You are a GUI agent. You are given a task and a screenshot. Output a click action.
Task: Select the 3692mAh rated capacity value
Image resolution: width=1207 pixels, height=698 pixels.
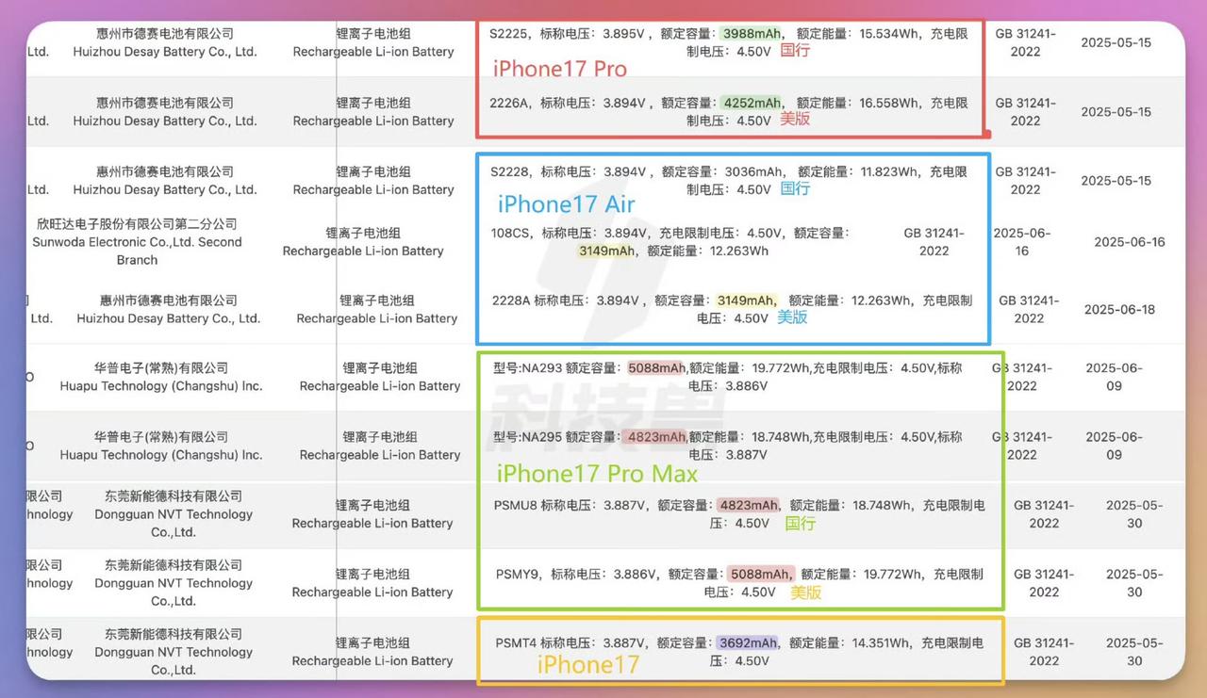748,642
